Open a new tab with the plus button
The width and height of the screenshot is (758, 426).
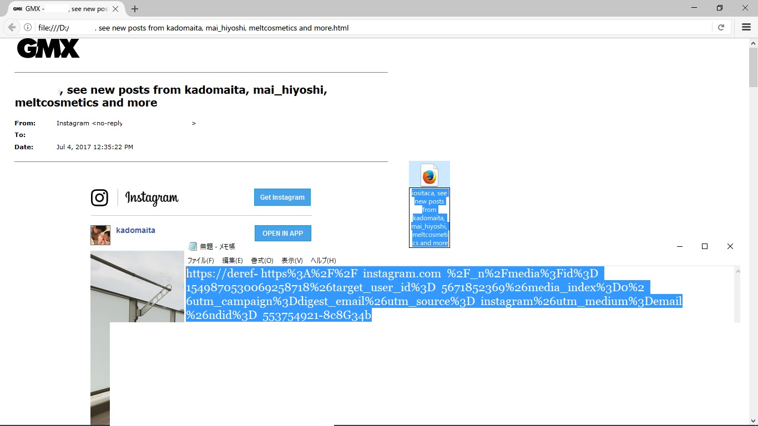click(135, 9)
